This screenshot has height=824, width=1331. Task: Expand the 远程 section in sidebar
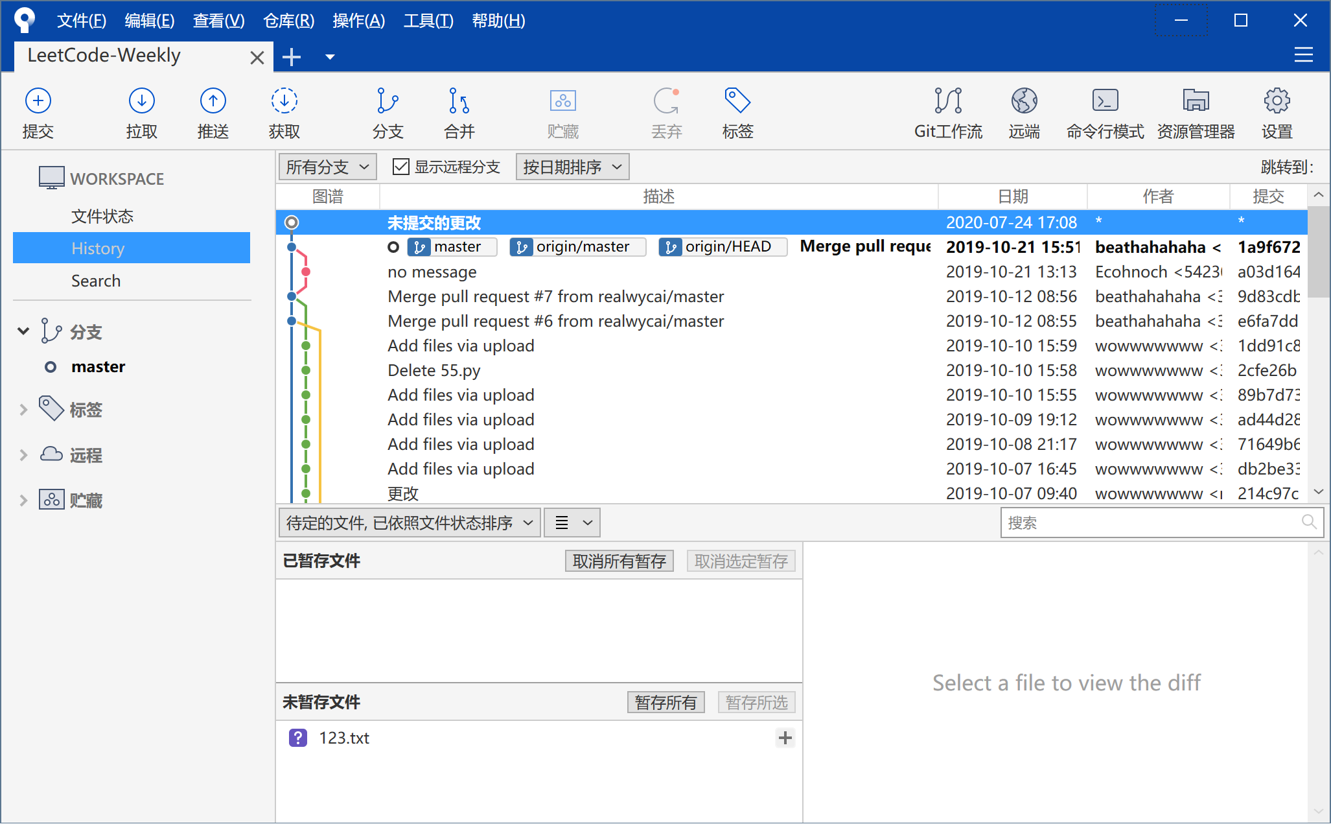[x=23, y=455]
